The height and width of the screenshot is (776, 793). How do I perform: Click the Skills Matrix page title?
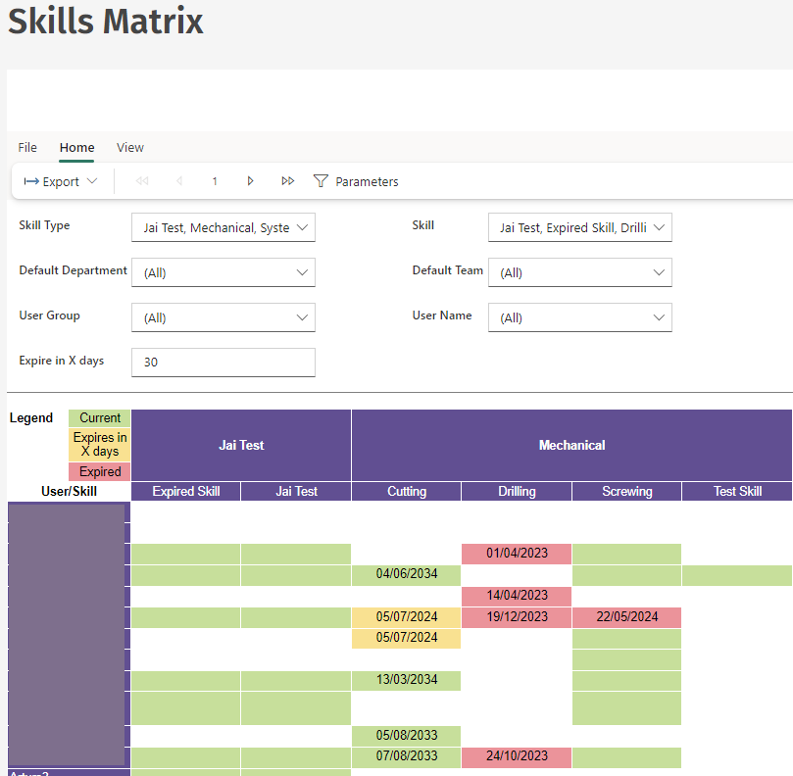(105, 22)
